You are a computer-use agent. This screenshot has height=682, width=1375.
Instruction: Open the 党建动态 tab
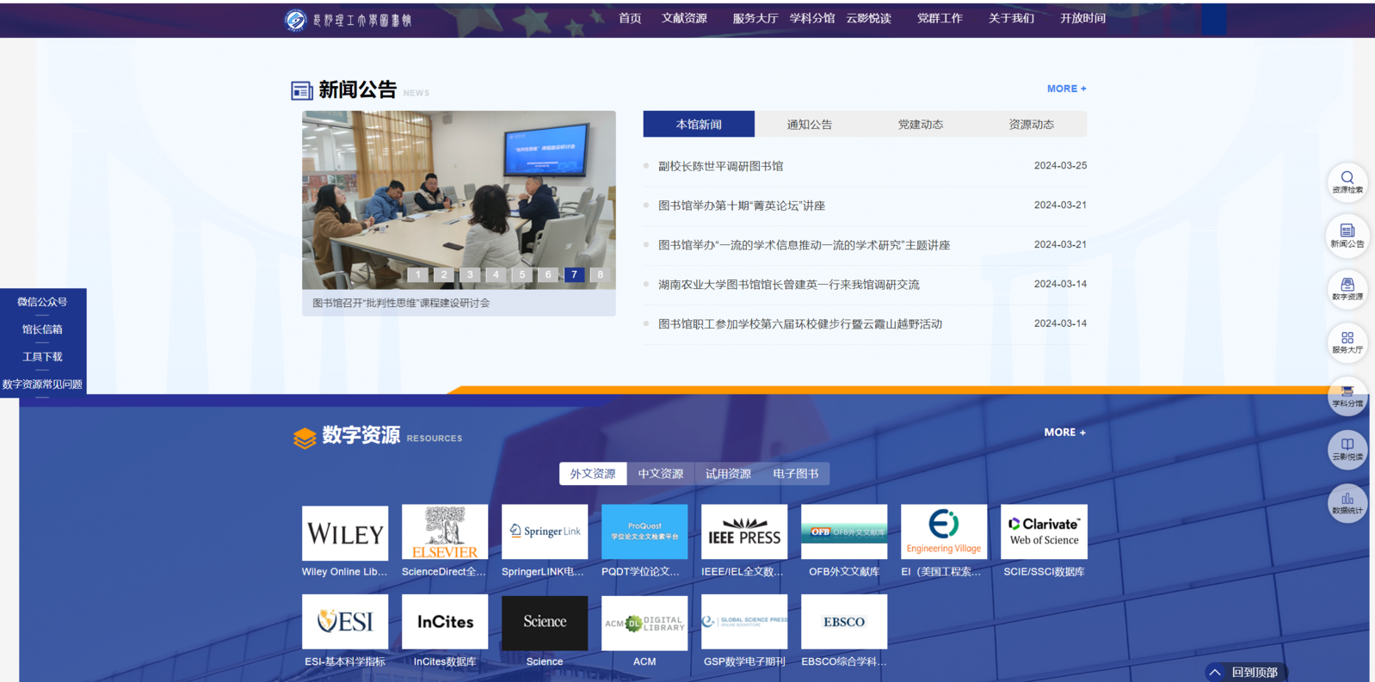tap(921, 124)
